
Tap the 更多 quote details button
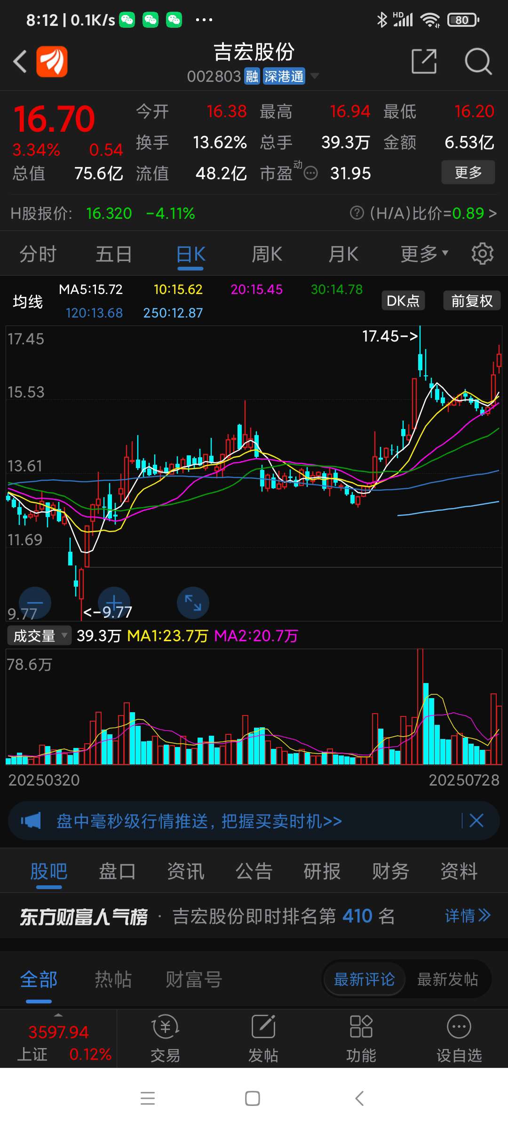tap(468, 172)
